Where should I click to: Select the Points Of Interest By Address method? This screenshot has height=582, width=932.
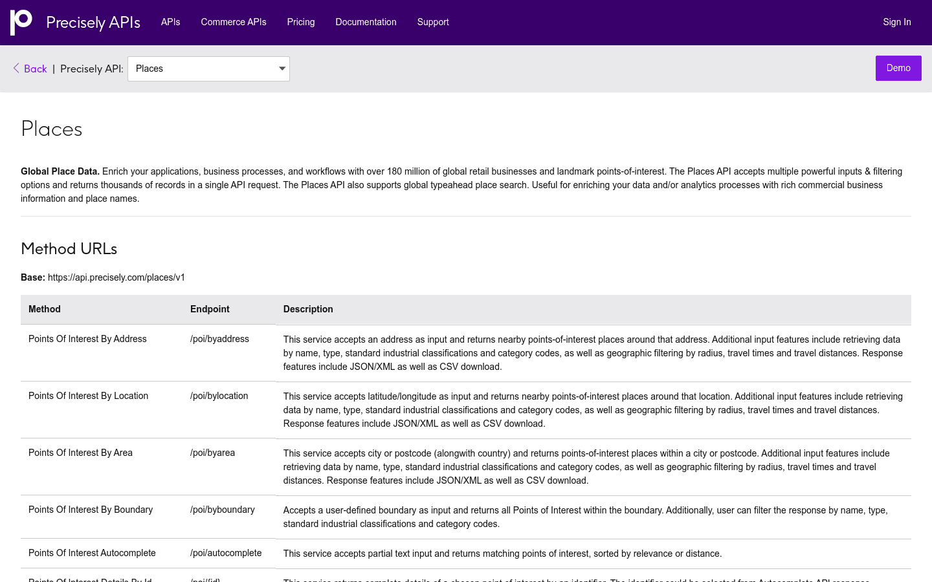[x=87, y=339]
